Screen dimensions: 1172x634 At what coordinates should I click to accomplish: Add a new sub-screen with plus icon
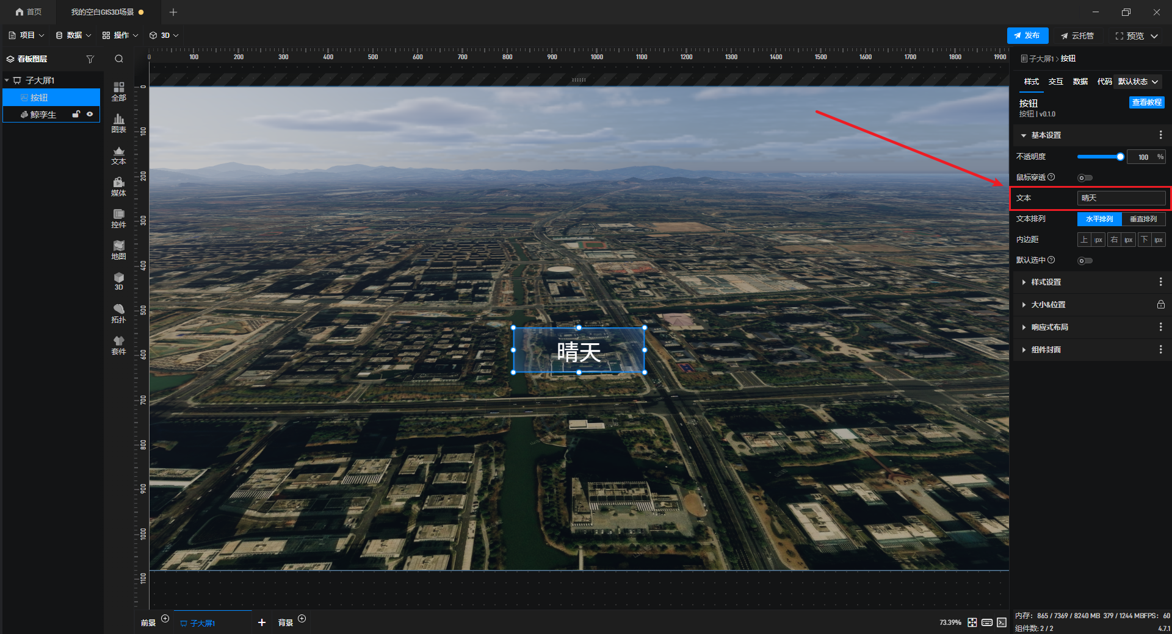pos(262,622)
